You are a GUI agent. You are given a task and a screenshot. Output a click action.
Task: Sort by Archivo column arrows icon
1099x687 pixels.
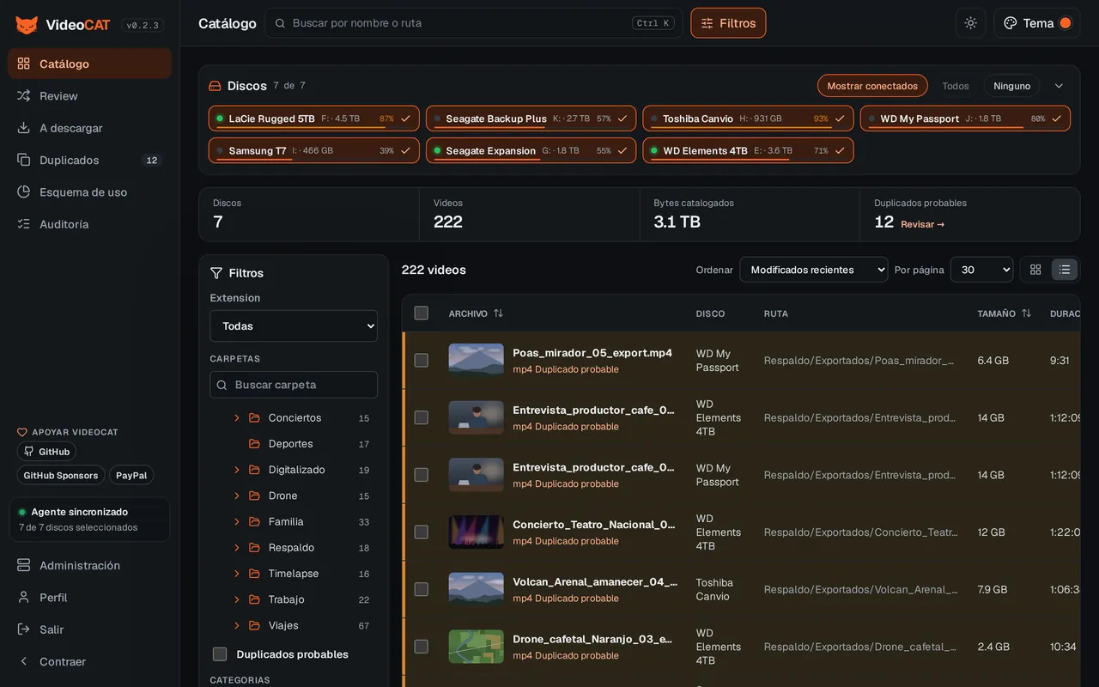498,313
